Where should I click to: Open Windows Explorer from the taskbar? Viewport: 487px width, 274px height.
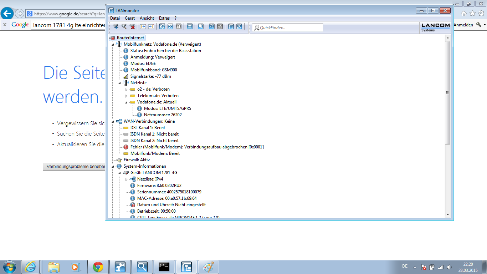(x=54, y=267)
